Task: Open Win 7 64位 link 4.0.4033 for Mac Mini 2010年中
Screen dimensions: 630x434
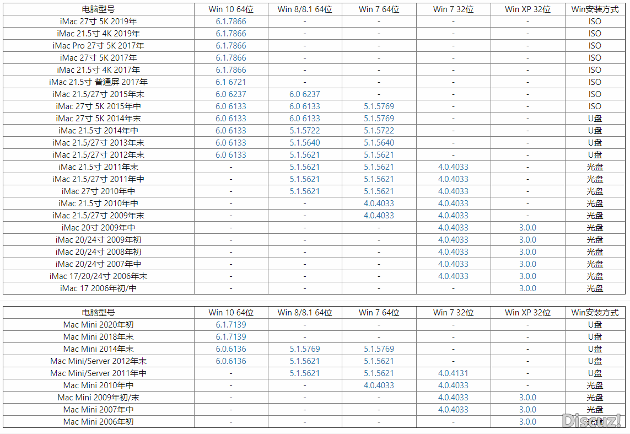Action: pyautogui.click(x=379, y=385)
